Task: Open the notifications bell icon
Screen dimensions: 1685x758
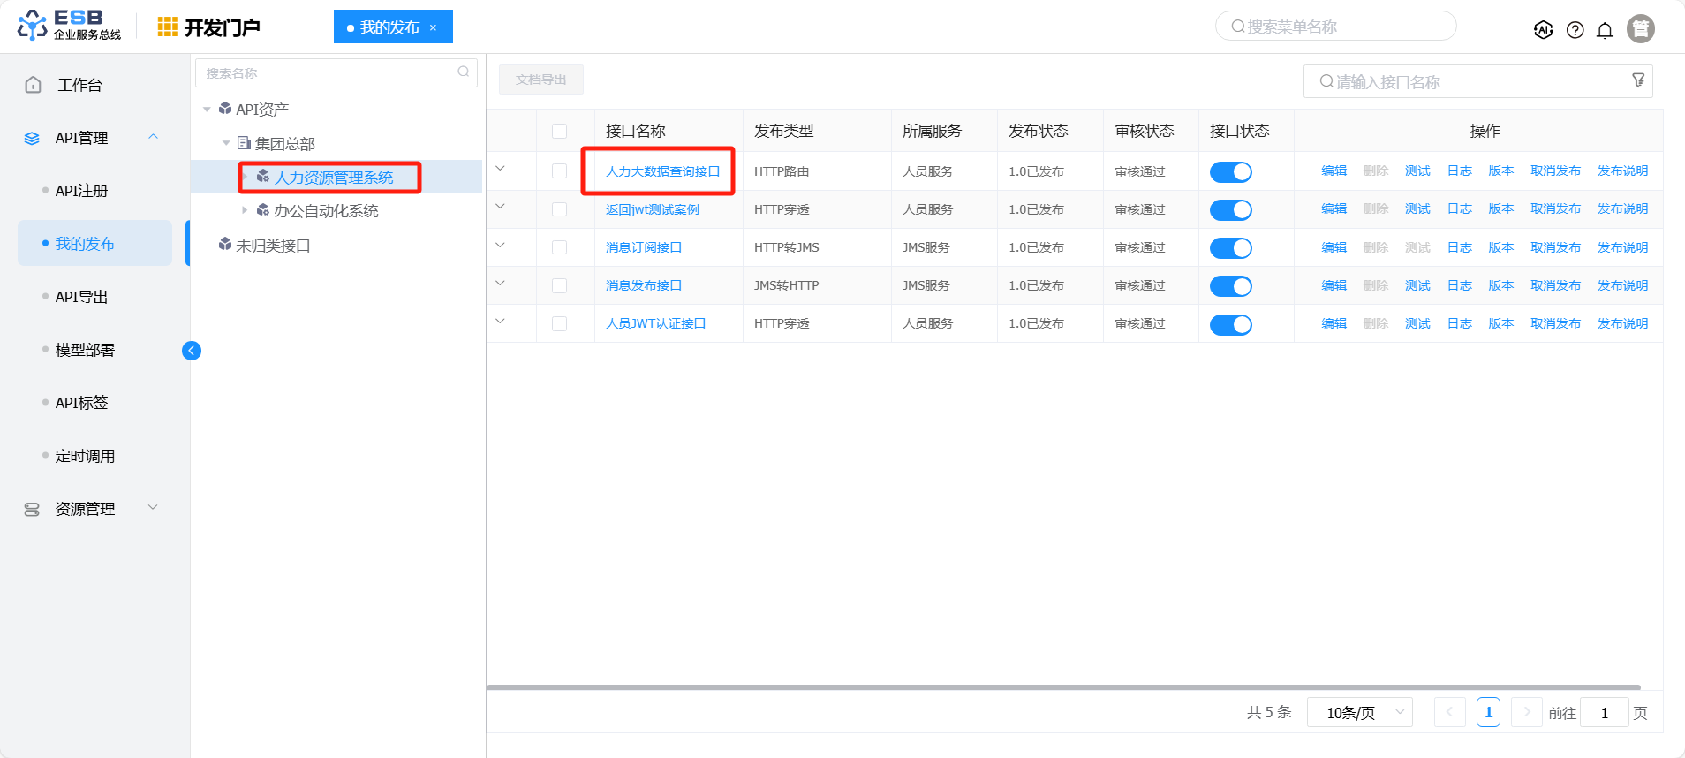Action: coord(1605,30)
